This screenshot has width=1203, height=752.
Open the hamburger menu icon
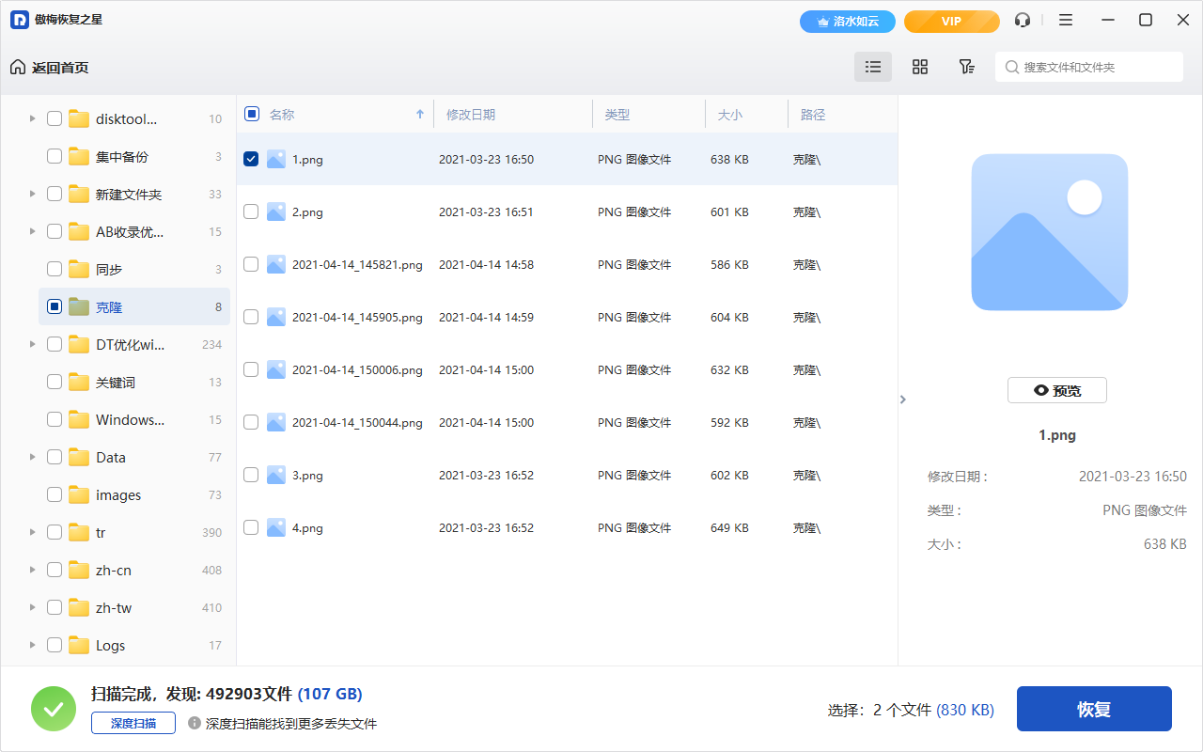[1066, 20]
